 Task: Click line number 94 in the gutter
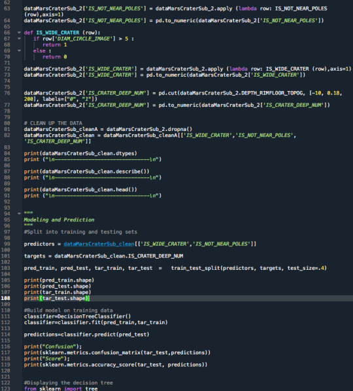click(7, 214)
